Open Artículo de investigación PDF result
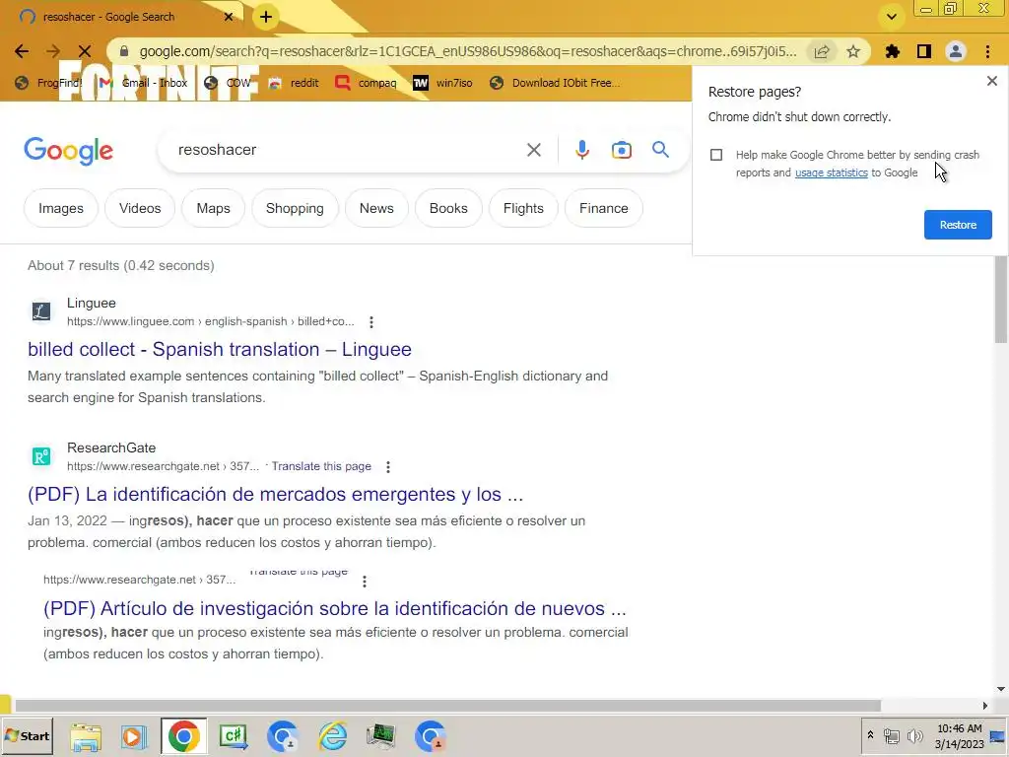The height and width of the screenshot is (757, 1009). [x=335, y=608]
